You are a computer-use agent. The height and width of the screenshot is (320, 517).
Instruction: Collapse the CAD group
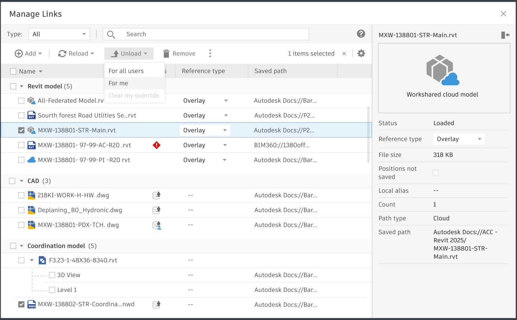(21, 181)
